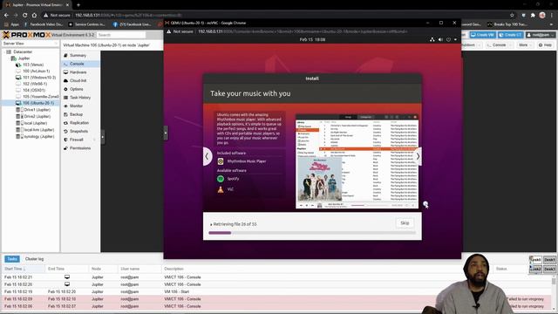Collapse the Proxmox menu panel handle

(x=103, y=137)
